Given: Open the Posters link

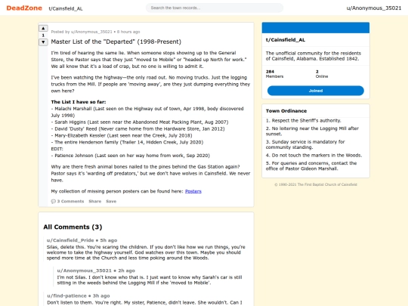Looking at the screenshot, I should [x=193, y=191].
